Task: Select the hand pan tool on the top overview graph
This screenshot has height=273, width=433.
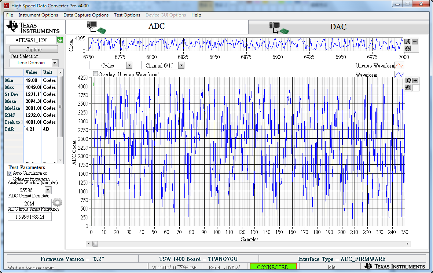Action: click(408, 49)
